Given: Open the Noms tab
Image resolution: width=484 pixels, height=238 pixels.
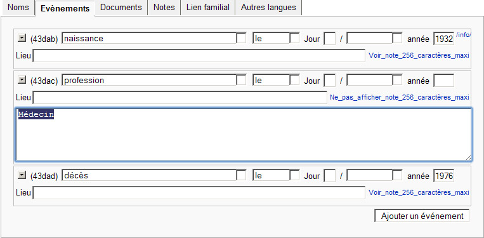Looking at the screenshot, I should pyautogui.click(x=18, y=8).
